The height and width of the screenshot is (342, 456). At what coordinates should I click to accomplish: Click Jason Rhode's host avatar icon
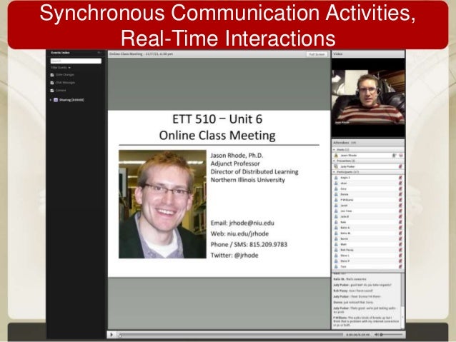(336, 156)
